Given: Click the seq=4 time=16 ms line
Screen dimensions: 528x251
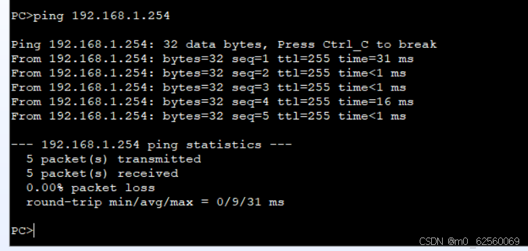Looking at the screenshot, I should tap(212, 102).
